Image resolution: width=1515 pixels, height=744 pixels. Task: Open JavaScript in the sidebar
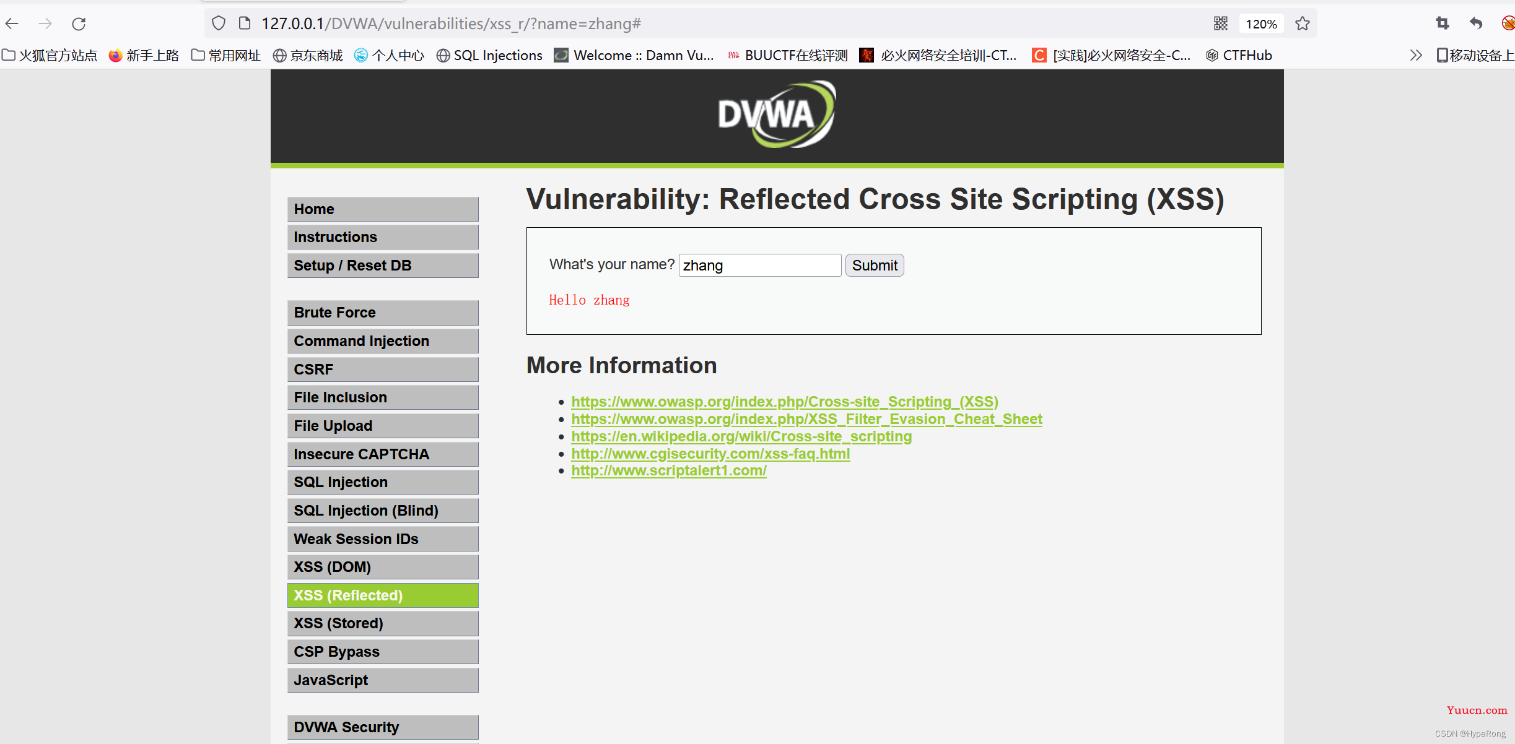[x=383, y=680]
